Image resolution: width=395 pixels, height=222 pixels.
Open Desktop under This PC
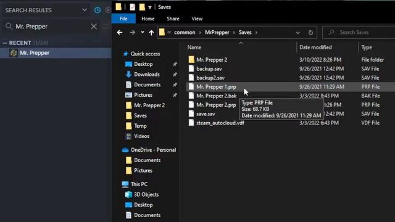coord(143,205)
